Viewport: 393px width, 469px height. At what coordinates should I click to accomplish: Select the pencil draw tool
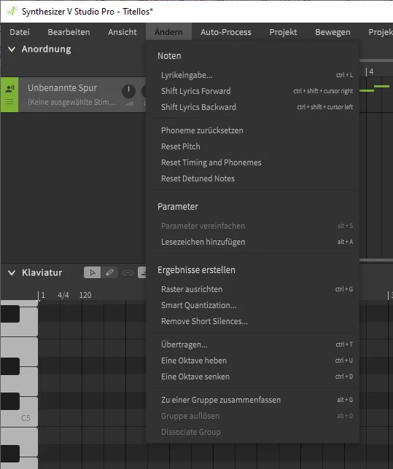pos(109,272)
